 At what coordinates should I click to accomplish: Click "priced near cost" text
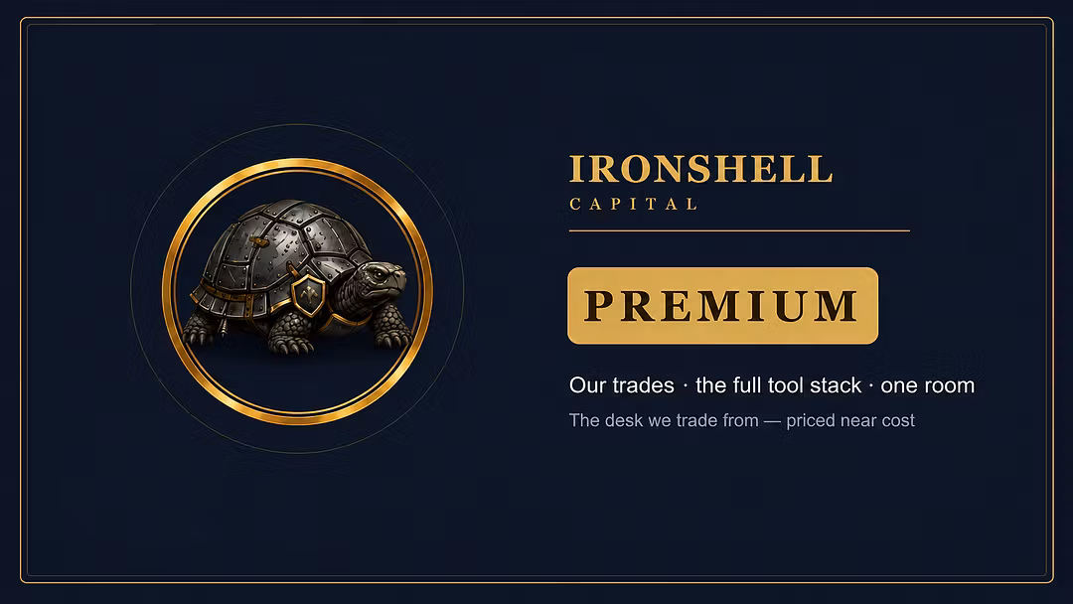[x=849, y=420]
